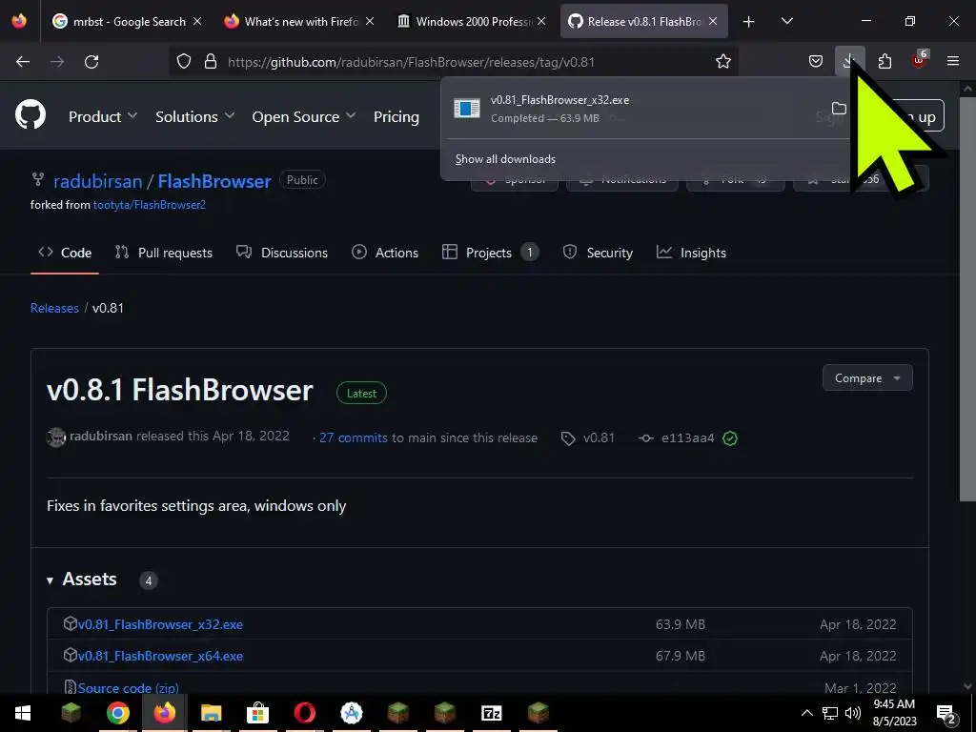Open the 27 commits link
The image size is (976, 732).
coord(354,437)
